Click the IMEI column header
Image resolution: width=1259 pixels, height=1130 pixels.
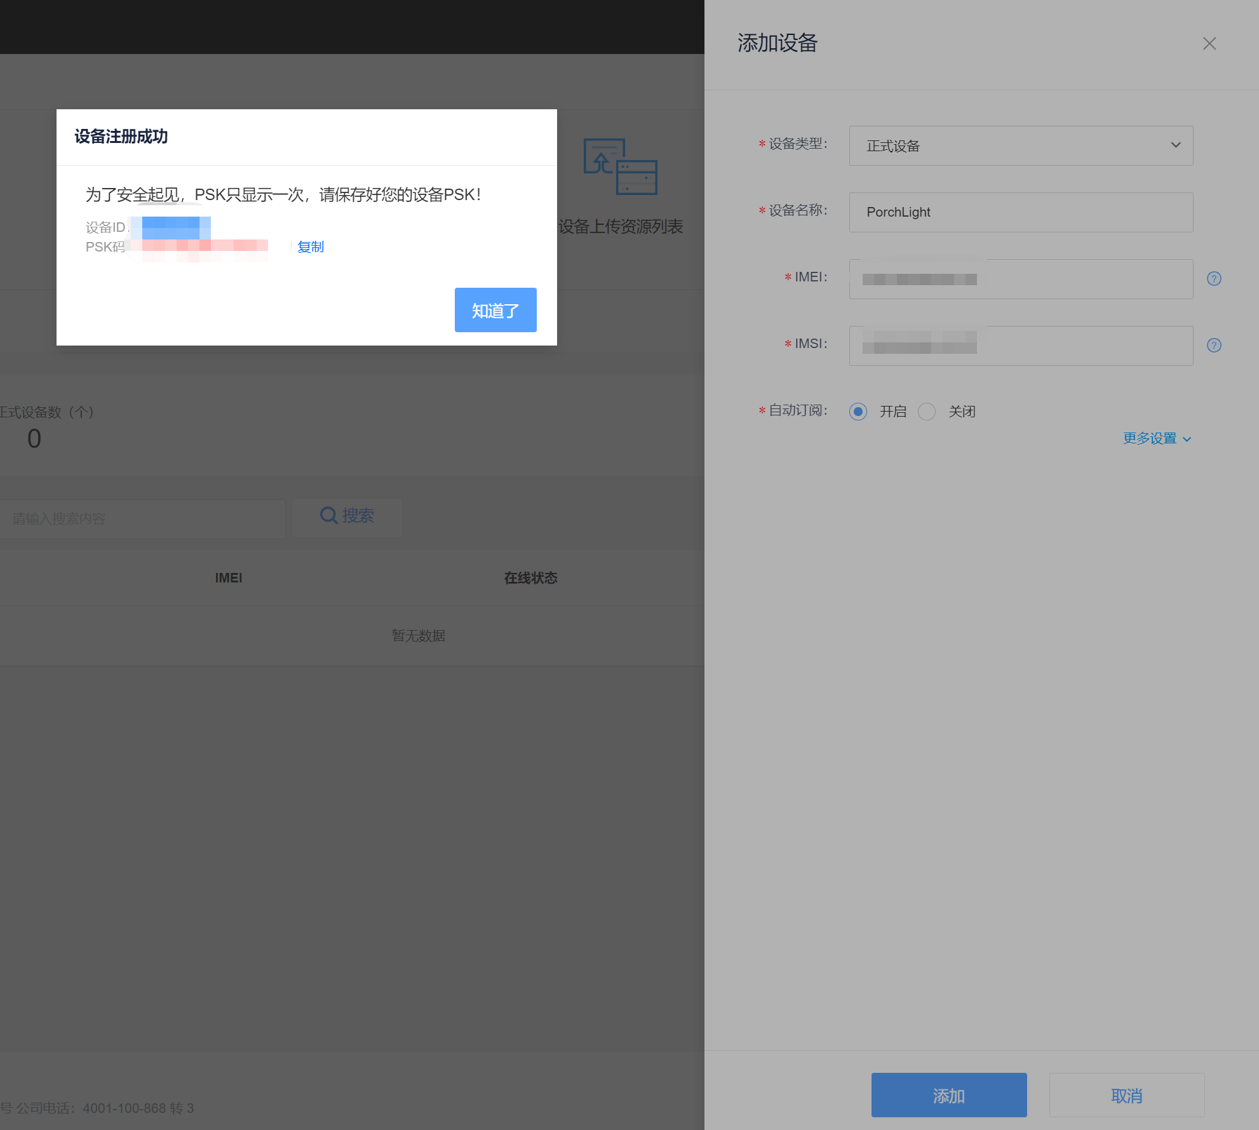[229, 578]
